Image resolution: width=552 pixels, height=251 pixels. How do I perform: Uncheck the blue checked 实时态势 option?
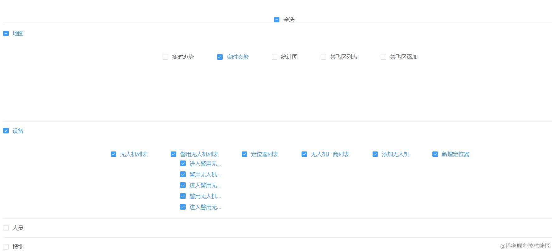pyautogui.click(x=220, y=57)
